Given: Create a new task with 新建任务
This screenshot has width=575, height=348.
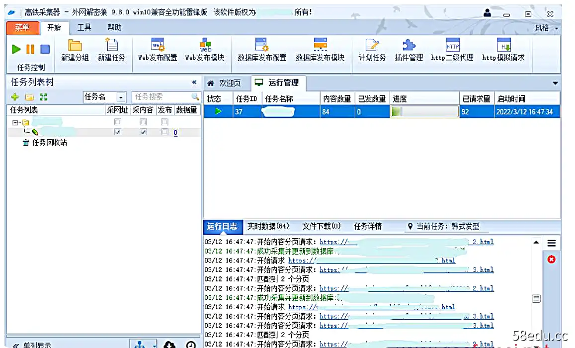Looking at the screenshot, I should [111, 50].
